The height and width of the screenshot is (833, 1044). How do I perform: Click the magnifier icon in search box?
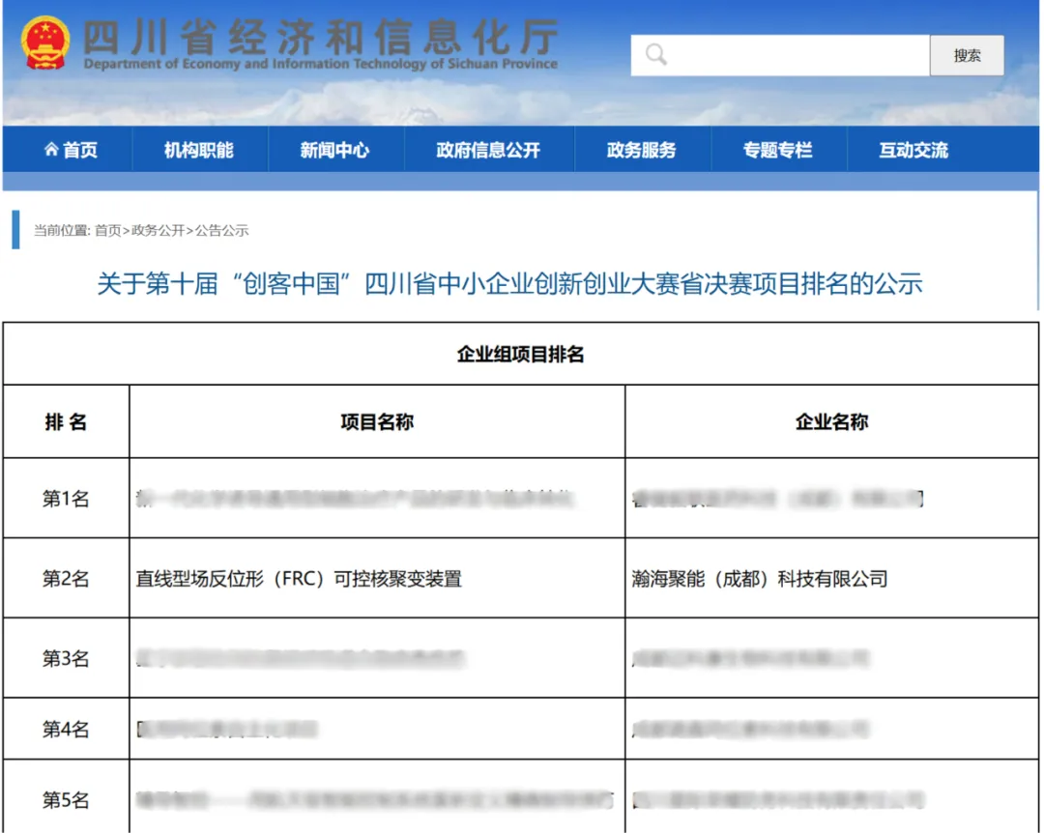656,54
